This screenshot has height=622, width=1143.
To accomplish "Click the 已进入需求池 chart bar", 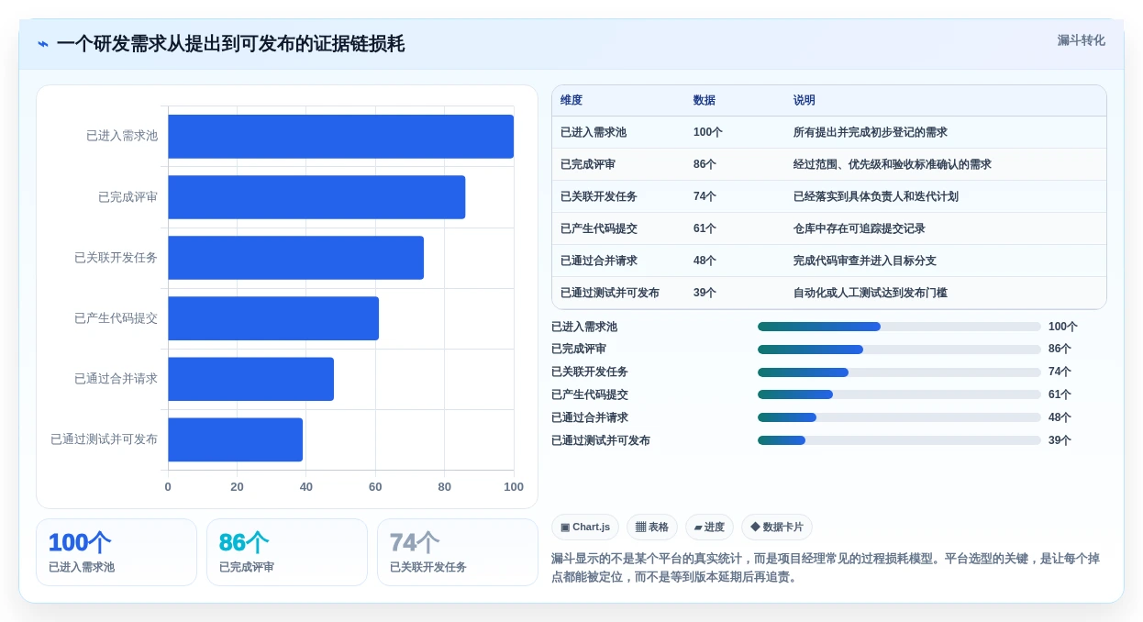I will click(x=340, y=137).
